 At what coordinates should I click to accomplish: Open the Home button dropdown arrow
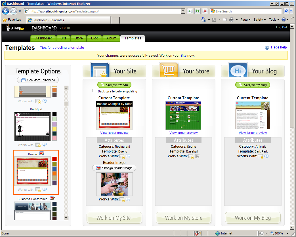click(x=209, y=20)
